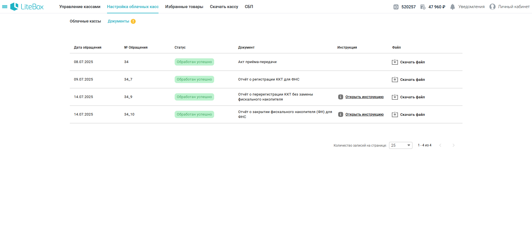This screenshot has height=248, width=532.
Task: Click Отчёт о регистрации ККТ для ФНС
Action: click(x=269, y=79)
